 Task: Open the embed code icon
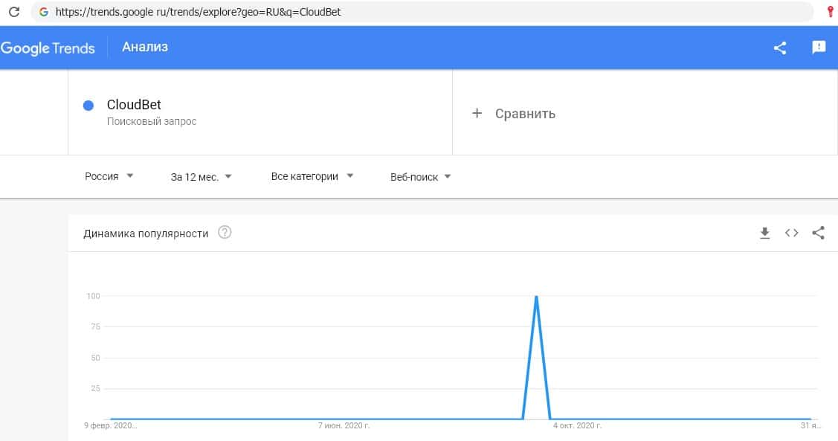point(791,233)
